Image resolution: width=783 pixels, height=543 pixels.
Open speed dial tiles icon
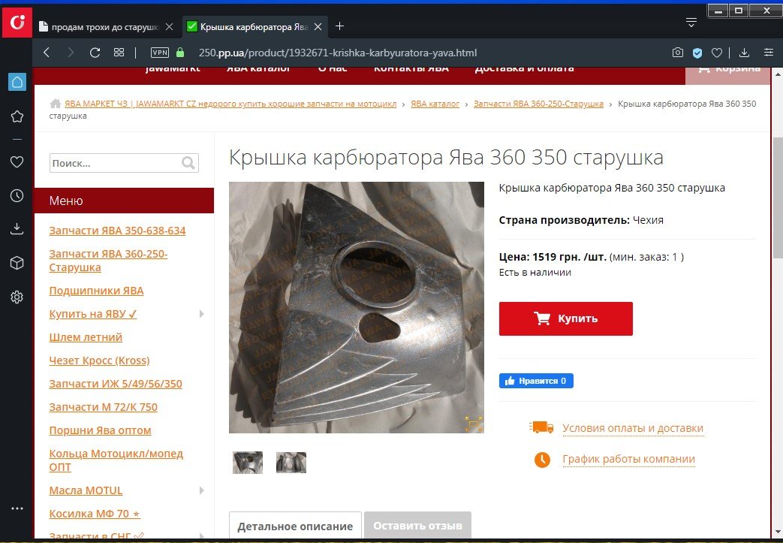coord(119,53)
